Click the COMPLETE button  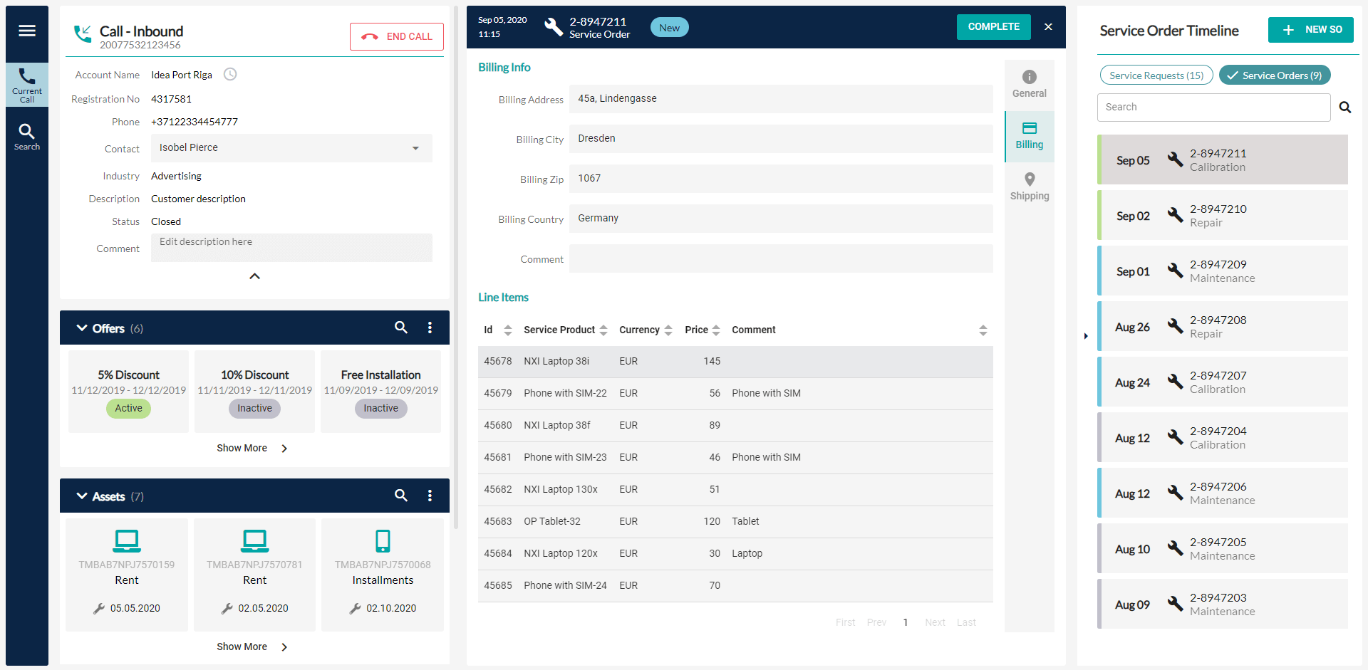(993, 26)
